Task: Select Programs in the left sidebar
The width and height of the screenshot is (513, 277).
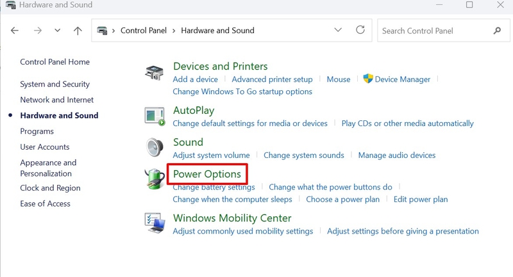Action: point(37,131)
